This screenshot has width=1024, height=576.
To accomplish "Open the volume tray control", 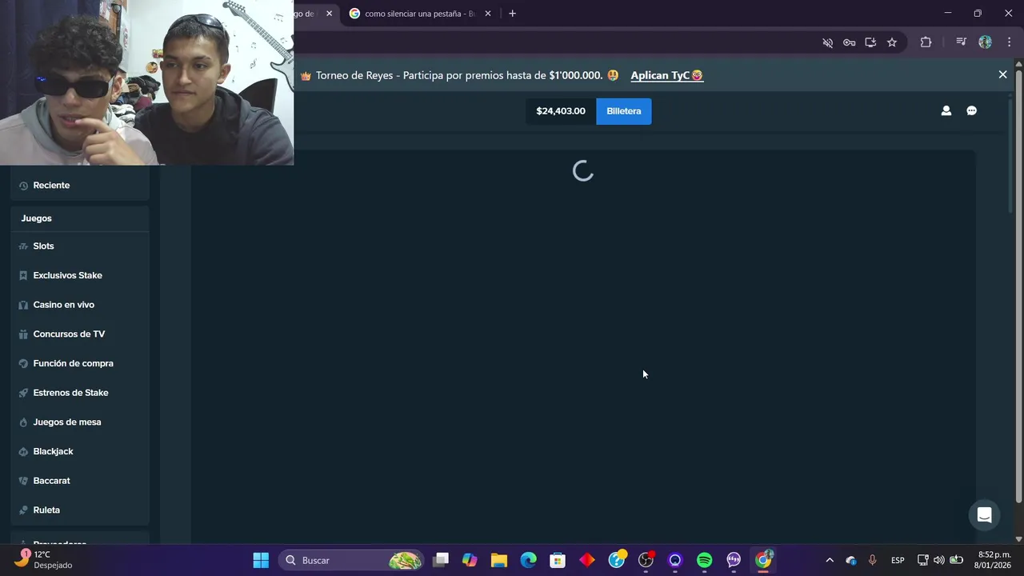I will coord(939,560).
